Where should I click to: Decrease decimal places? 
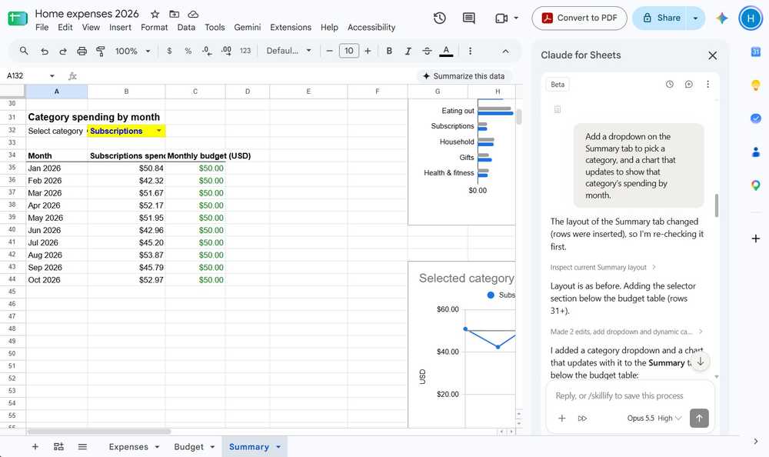click(206, 51)
